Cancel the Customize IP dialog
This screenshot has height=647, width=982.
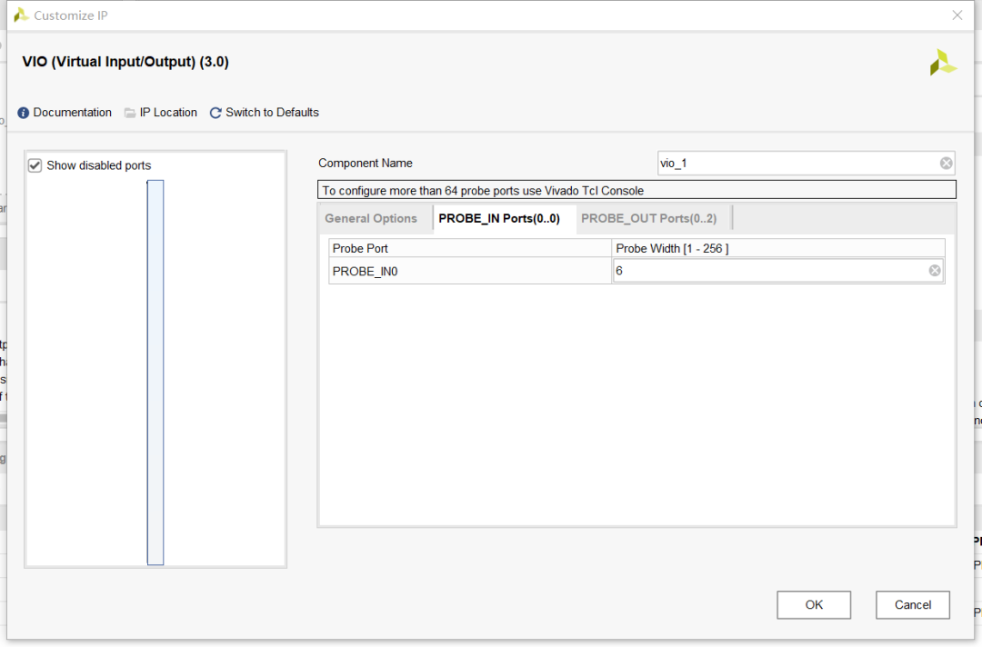coord(913,604)
